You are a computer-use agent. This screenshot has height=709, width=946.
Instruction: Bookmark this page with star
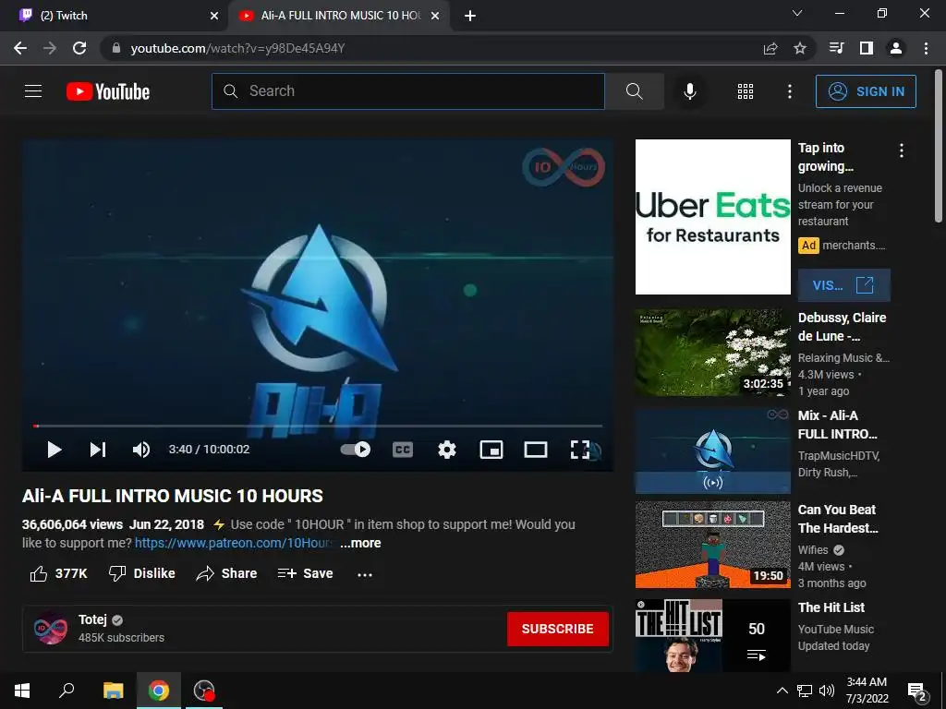coord(800,48)
